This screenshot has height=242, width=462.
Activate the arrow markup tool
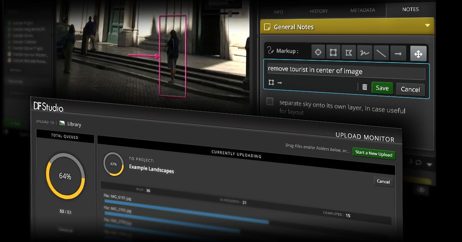[x=398, y=53]
